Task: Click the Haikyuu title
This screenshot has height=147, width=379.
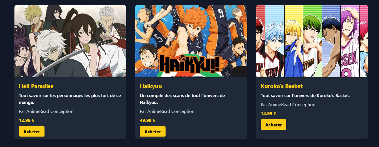Action: [151, 86]
